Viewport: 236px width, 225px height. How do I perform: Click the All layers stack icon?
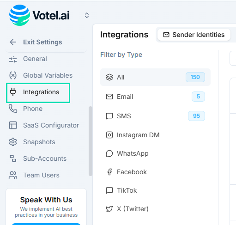[109, 77]
